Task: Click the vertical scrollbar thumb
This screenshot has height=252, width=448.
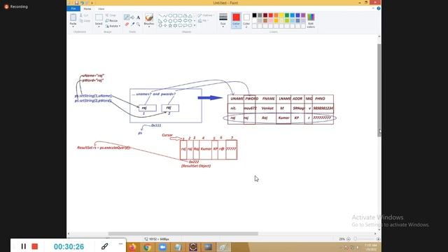Action: coord(379,90)
